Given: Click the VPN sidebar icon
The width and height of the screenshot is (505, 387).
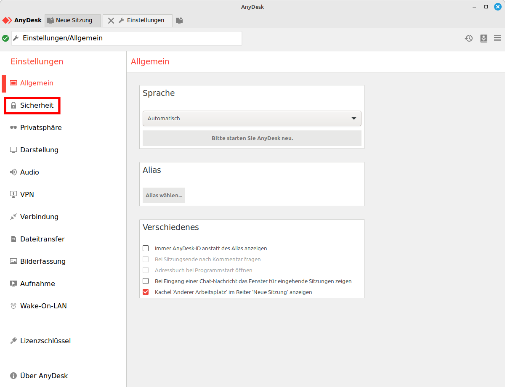Looking at the screenshot, I should pyautogui.click(x=13, y=194).
